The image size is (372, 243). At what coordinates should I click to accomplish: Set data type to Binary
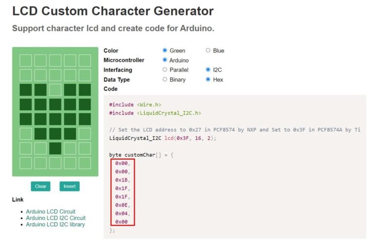point(165,80)
